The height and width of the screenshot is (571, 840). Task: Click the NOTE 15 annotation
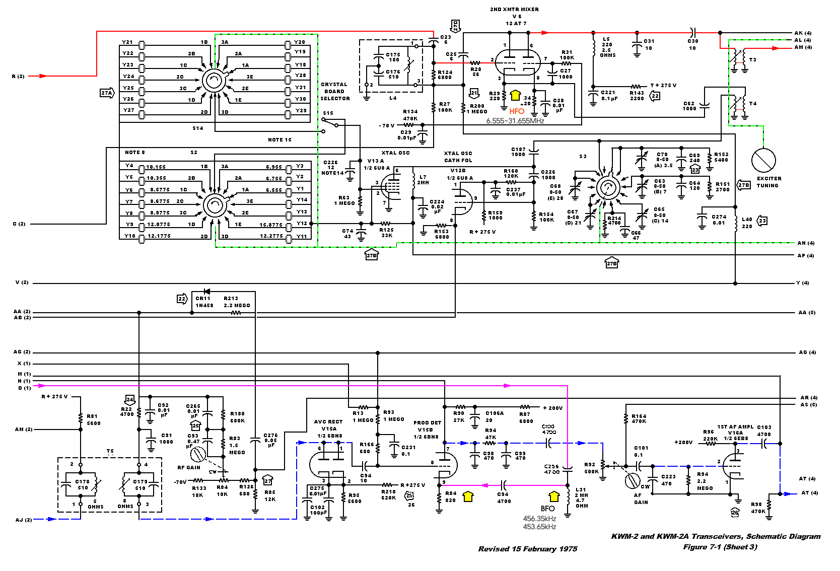tap(279, 140)
